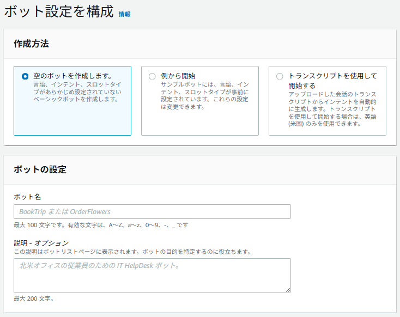The width and height of the screenshot is (400, 317).
Task: Click the sample bot description in 例から開始 card
Action: click(204, 95)
